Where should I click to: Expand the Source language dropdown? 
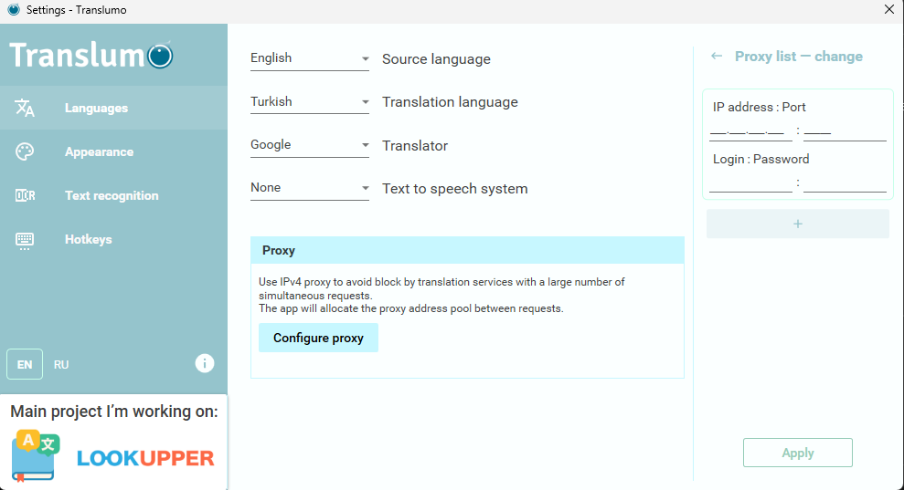click(310, 58)
